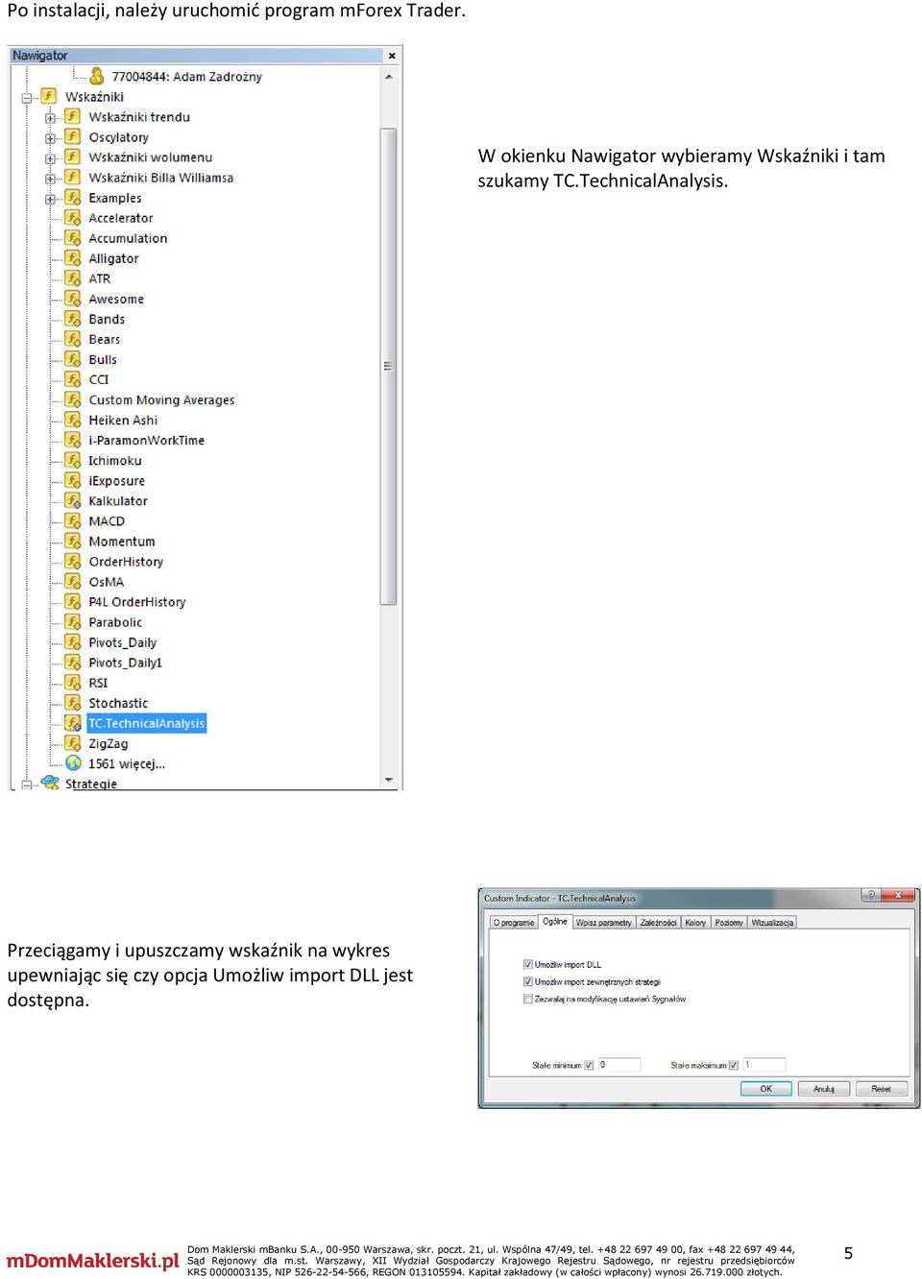
Task: Select the i-ParamonWorkTime tree item
Action: tap(147, 440)
